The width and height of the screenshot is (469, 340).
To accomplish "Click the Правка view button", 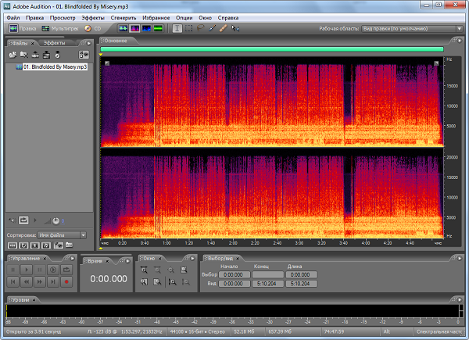I will (23, 28).
